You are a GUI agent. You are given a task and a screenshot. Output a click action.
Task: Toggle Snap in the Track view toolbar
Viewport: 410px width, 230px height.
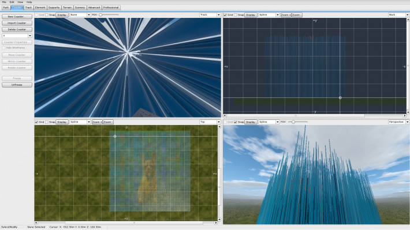47,15
